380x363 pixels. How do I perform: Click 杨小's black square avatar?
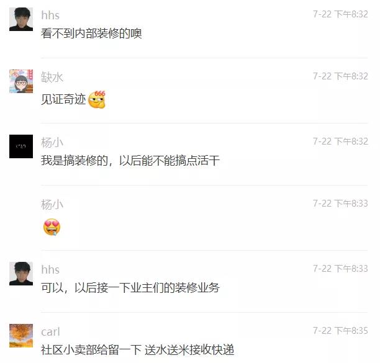[21, 146]
